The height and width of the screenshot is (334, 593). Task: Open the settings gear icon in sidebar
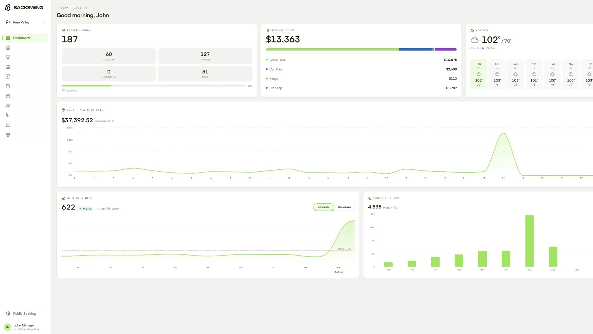click(8, 135)
